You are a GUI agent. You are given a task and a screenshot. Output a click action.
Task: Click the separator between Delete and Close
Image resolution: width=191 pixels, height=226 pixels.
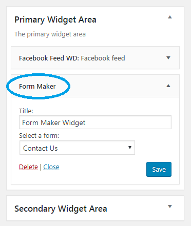pyautogui.click(x=41, y=167)
